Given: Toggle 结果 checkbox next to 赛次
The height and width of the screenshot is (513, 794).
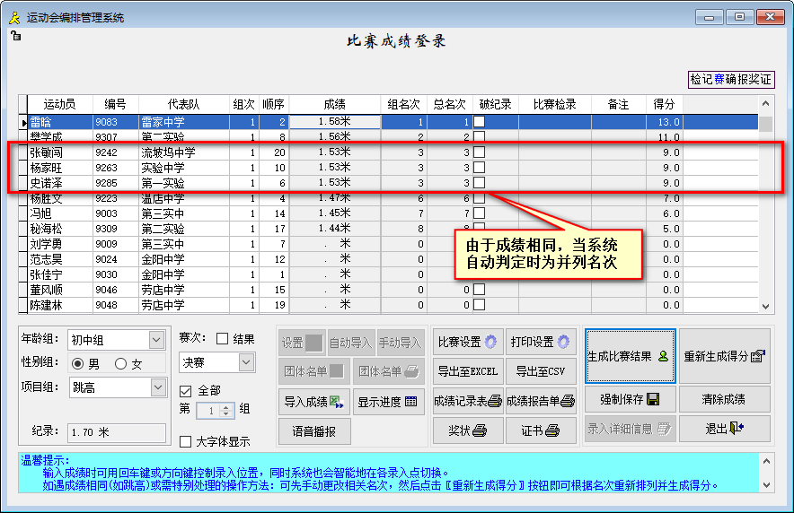Looking at the screenshot, I should pyautogui.click(x=222, y=339).
